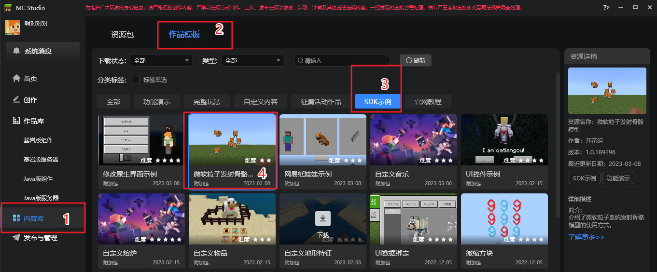Viewport: 657px width, 272px height.
Task: Click 最近更新日期 2023-03-08 text
Action: [603, 163]
